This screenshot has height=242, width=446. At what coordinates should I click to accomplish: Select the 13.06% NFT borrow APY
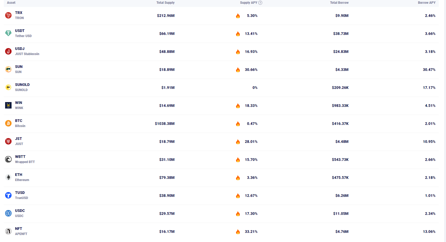pos(429,232)
